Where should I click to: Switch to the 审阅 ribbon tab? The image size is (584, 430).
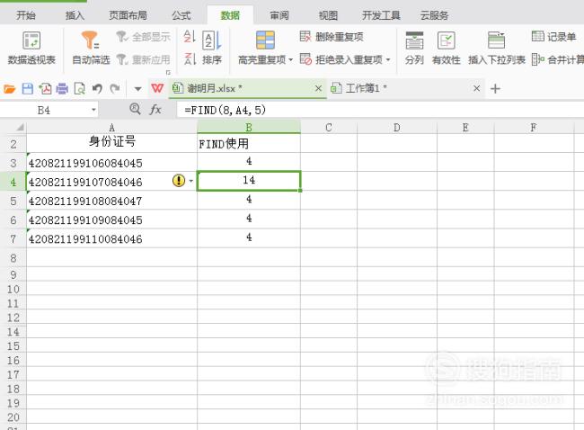(279, 15)
